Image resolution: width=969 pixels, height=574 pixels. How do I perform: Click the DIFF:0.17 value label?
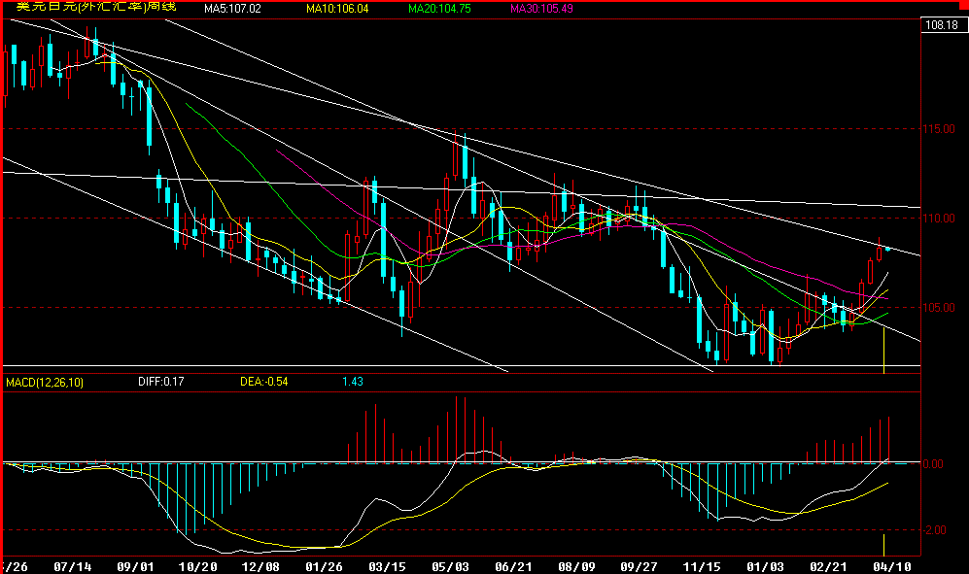160,383
